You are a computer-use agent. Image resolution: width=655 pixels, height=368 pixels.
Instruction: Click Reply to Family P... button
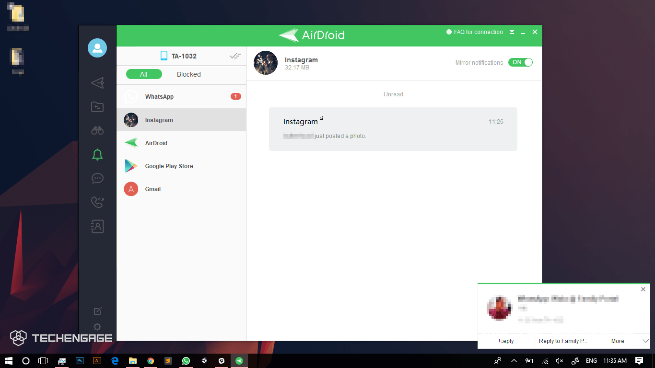point(563,341)
